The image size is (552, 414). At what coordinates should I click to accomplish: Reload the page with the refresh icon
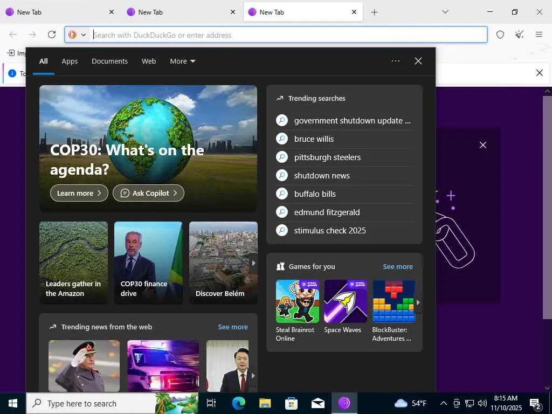point(52,34)
